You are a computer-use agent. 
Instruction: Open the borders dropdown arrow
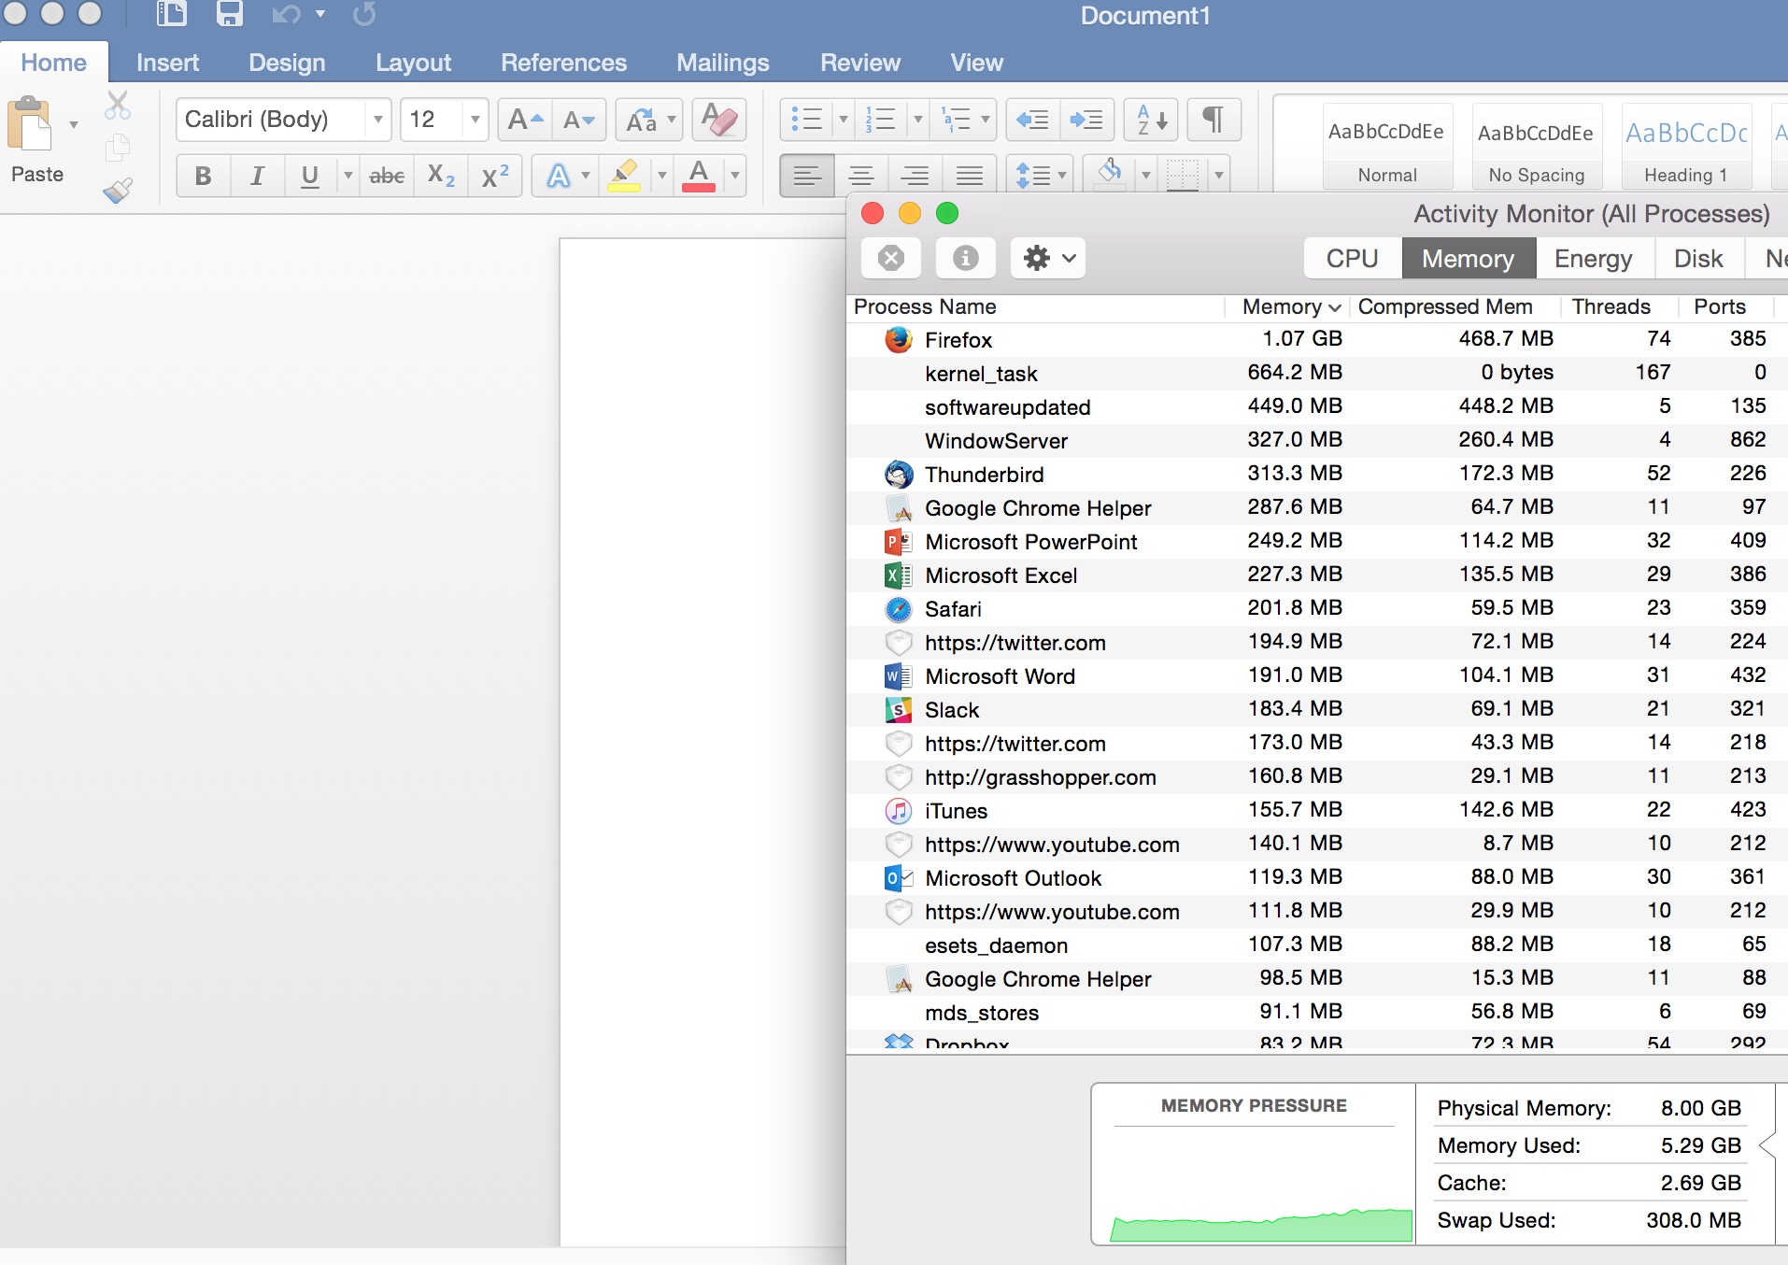(1218, 175)
